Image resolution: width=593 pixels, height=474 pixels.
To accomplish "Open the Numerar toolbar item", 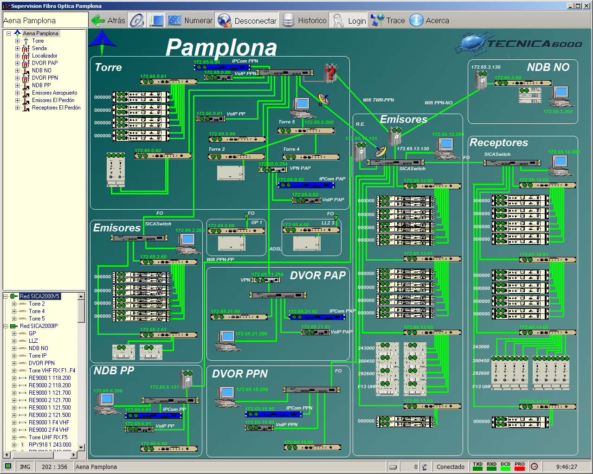I will click(x=190, y=20).
